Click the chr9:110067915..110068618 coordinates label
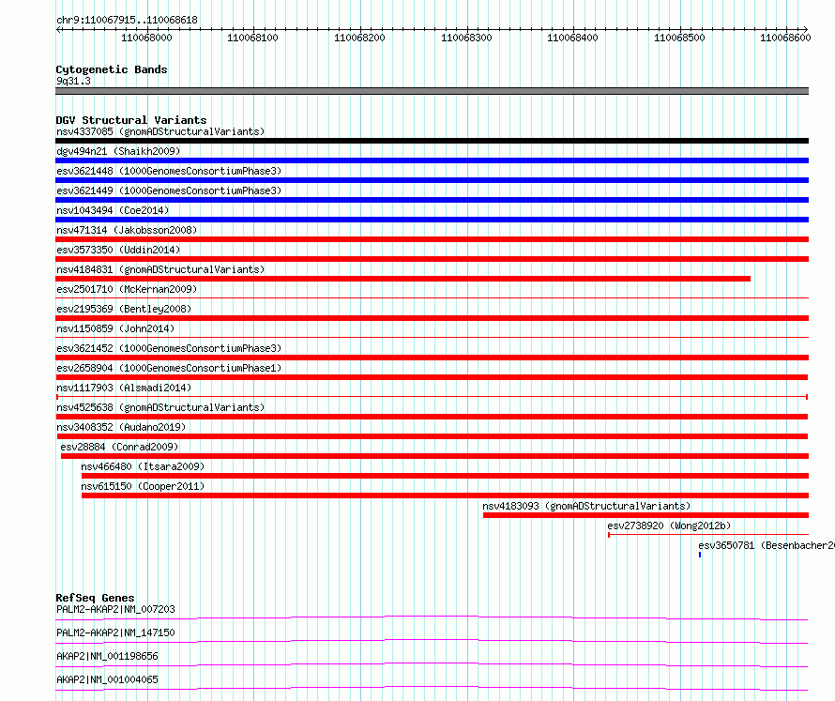Screen dimensions: 835x701 click(127, 20)
